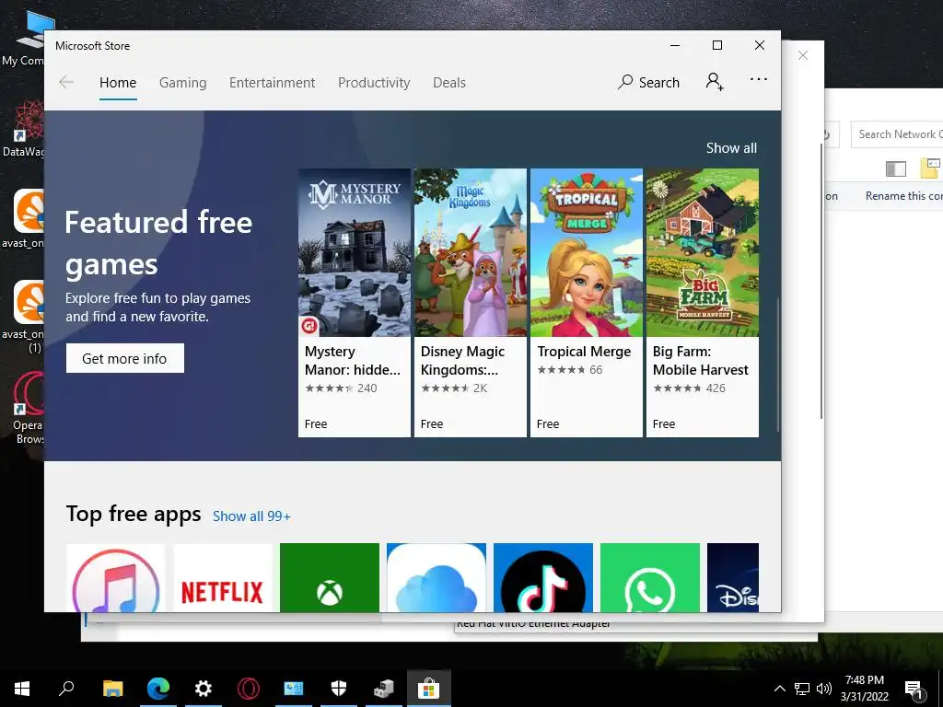Click the volume speaker tray icon

(824, 689)
